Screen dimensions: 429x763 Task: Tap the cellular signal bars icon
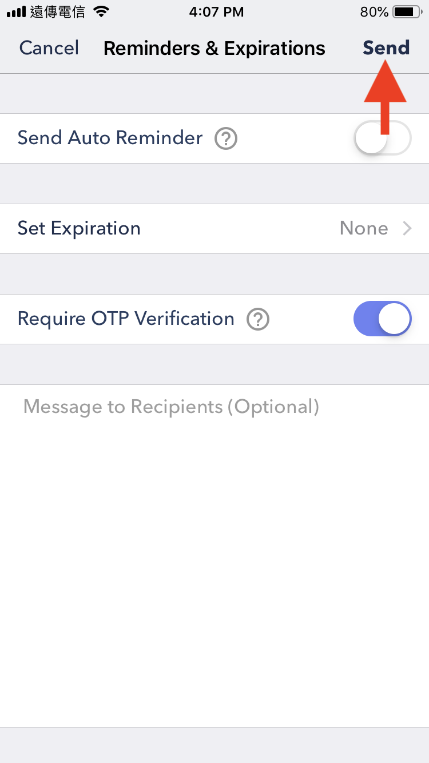click(x=17, y=12)
